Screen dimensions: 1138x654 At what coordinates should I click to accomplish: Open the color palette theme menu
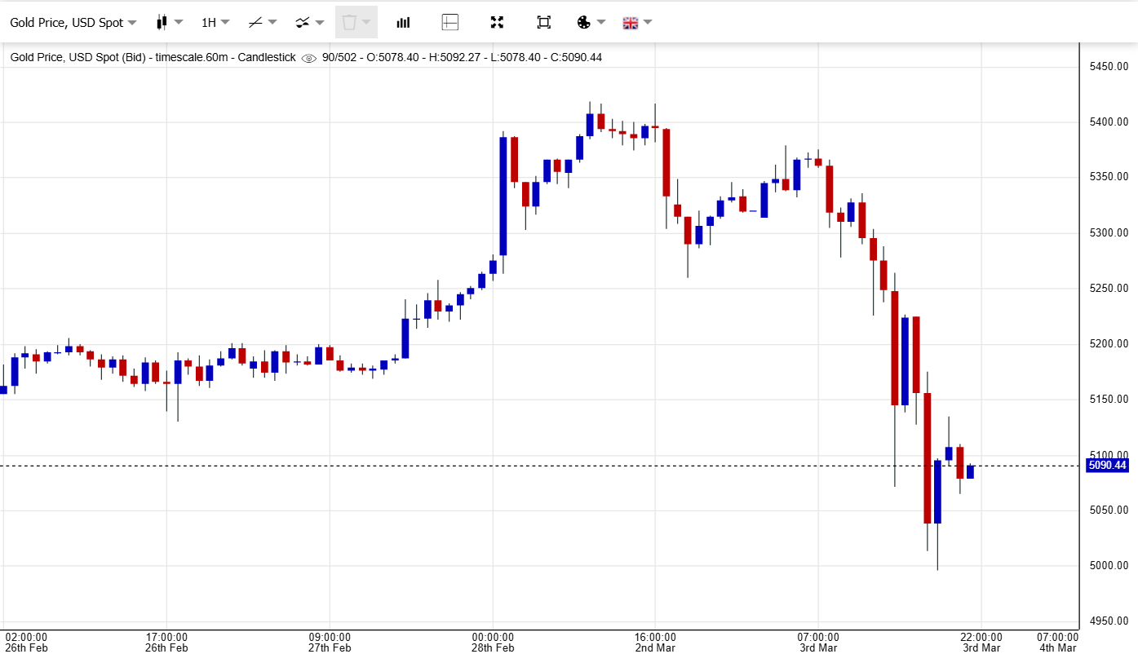(x=591, y=23)
